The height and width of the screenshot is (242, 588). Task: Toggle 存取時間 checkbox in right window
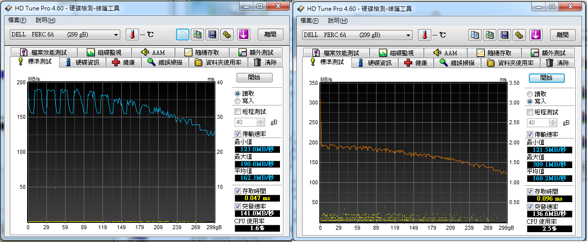click(530, 191)
